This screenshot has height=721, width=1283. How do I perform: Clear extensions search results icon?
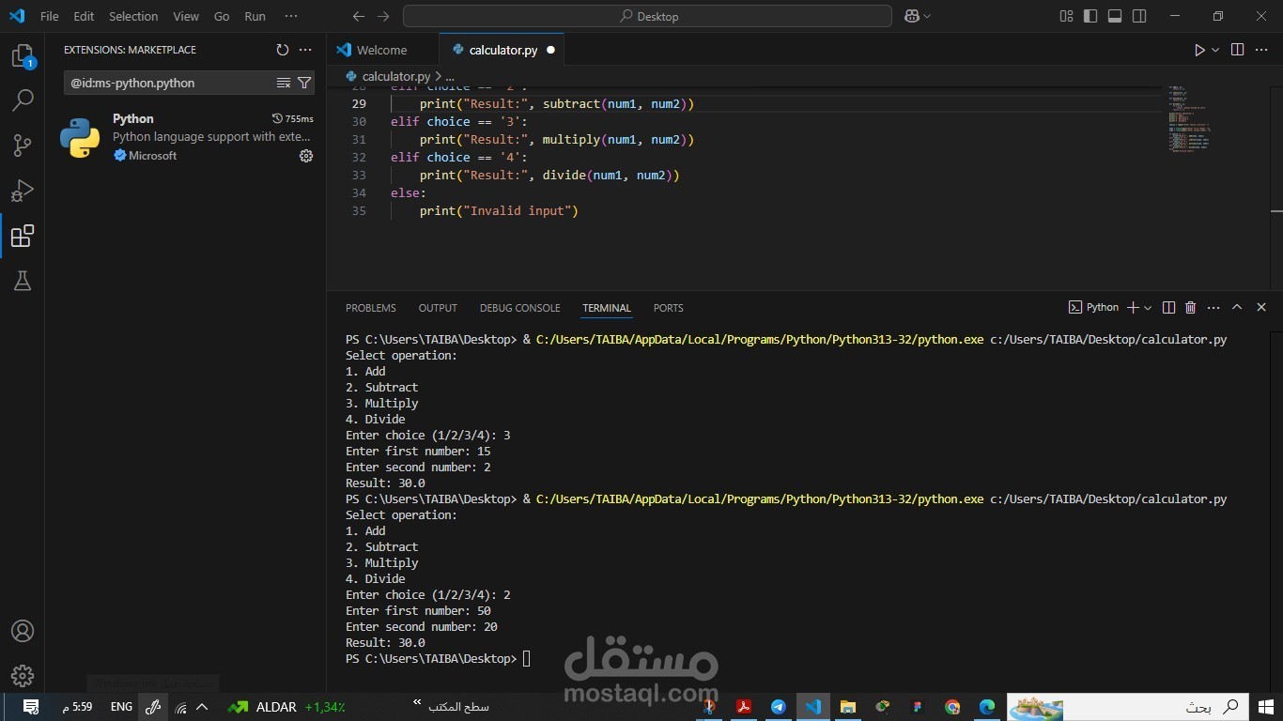pyautogui.click(x=284, y=83)
